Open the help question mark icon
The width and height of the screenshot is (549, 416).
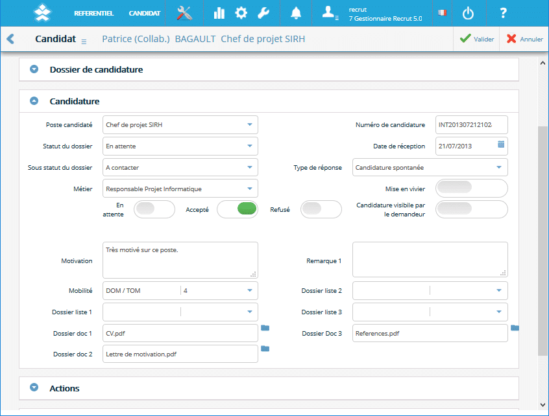click(503, 14)
